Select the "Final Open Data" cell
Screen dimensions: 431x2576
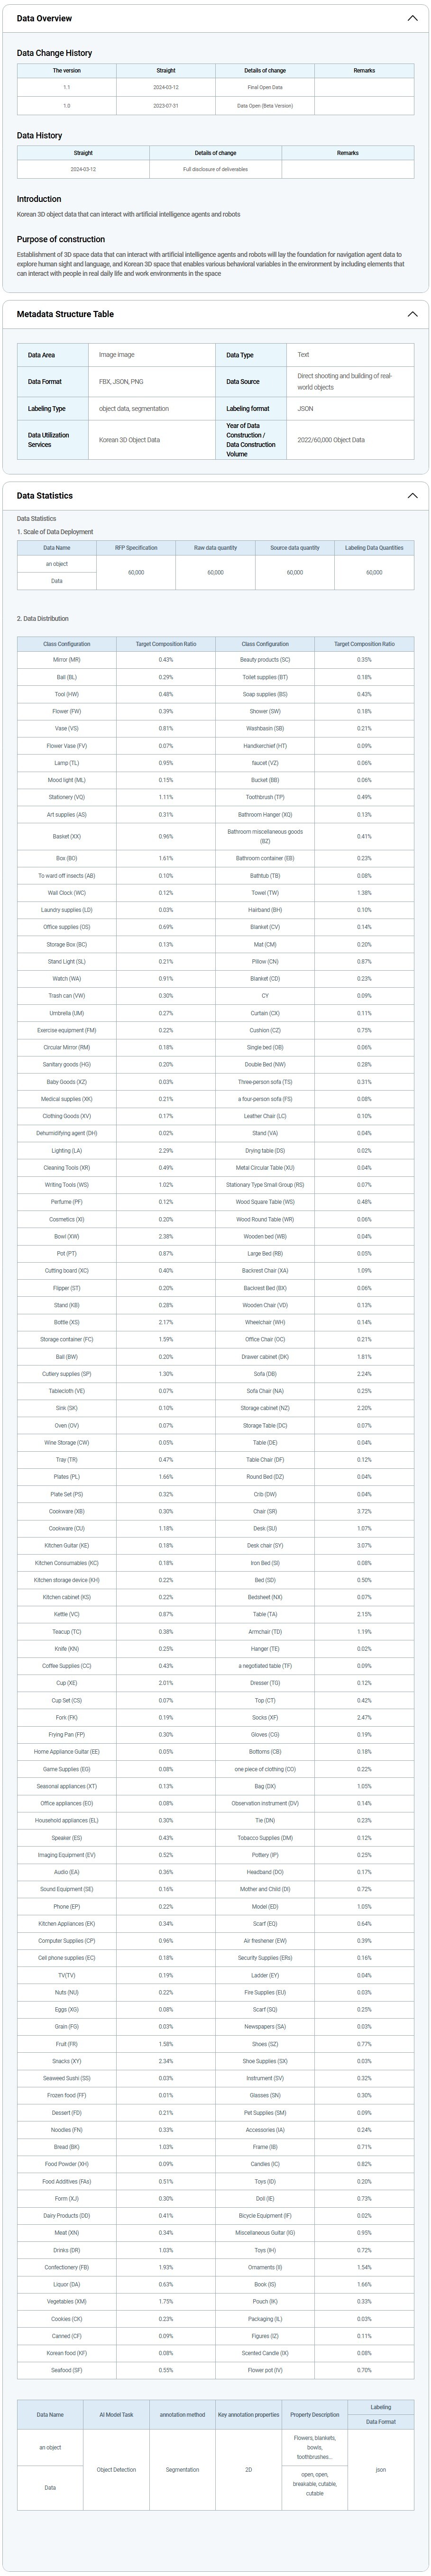click(x=265, y=88)
